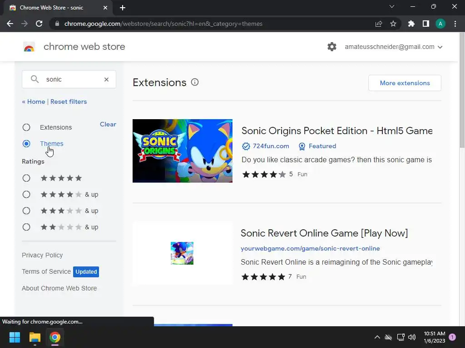
Task: Open a new browser tab
Action: pyautogui.click(x=123, y=8)
